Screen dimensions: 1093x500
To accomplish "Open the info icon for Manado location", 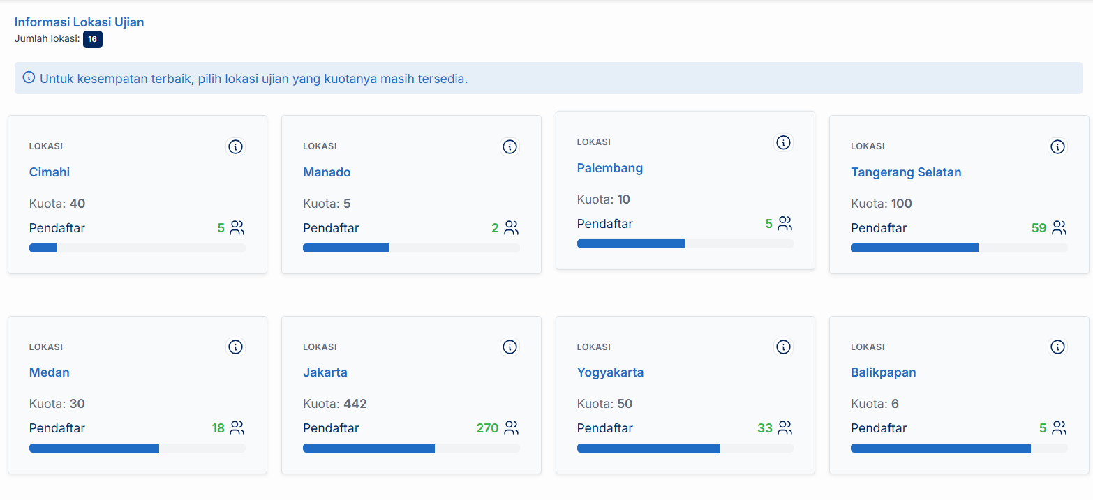I will tap(510, 146).
